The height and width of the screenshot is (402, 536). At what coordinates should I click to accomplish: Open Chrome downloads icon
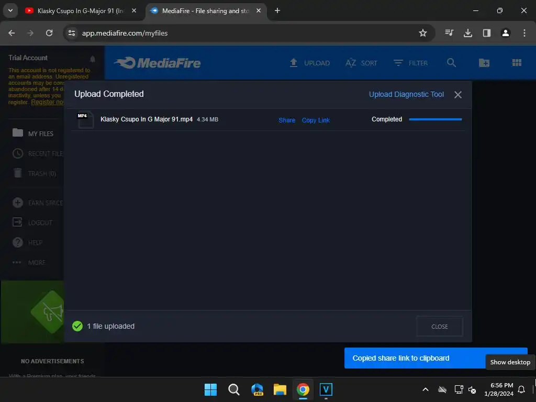click(467, 33)
